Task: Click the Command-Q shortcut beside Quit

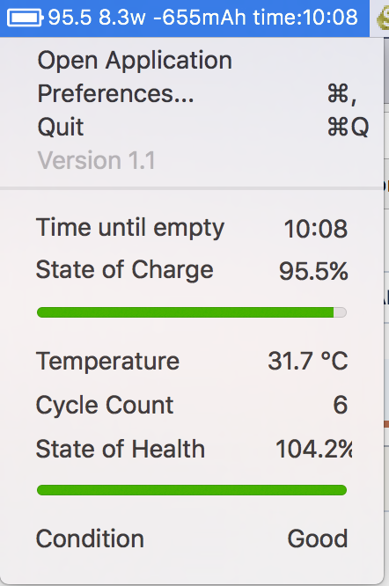Action: coord(349,127)
